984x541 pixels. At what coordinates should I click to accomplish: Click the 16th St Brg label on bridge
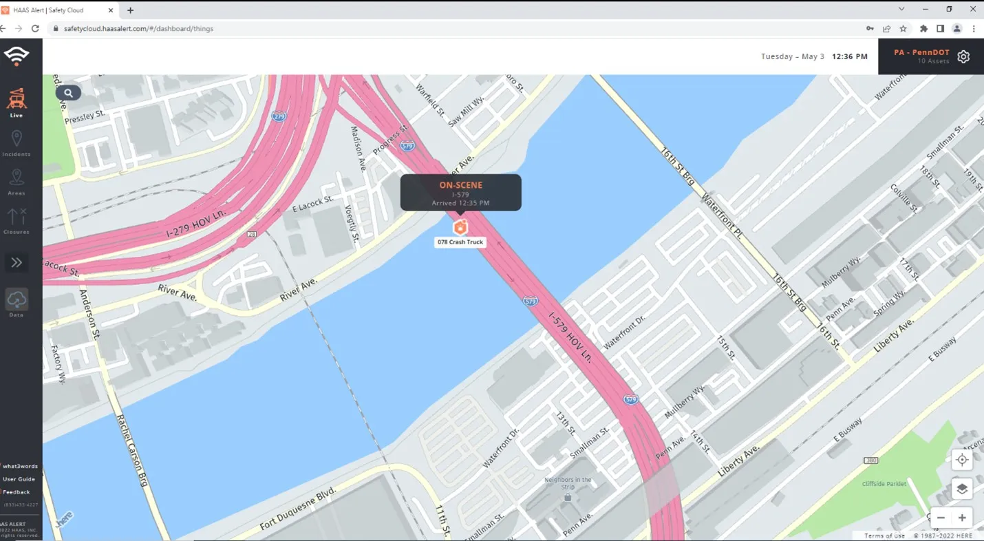point(678,166)
